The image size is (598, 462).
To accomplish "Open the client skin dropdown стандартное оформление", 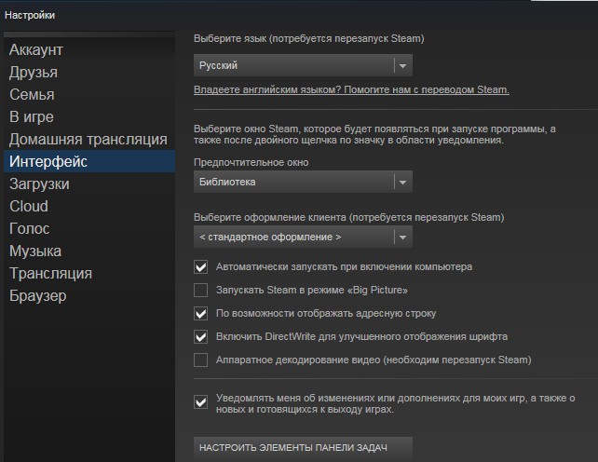I will (x=303, y=237).
